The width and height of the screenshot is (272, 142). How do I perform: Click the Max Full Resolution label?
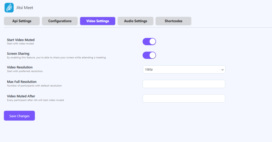pos(22,82)
